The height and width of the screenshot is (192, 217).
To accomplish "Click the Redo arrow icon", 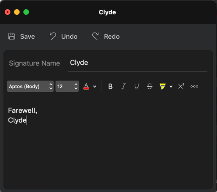I will click(x=95, y=36).
